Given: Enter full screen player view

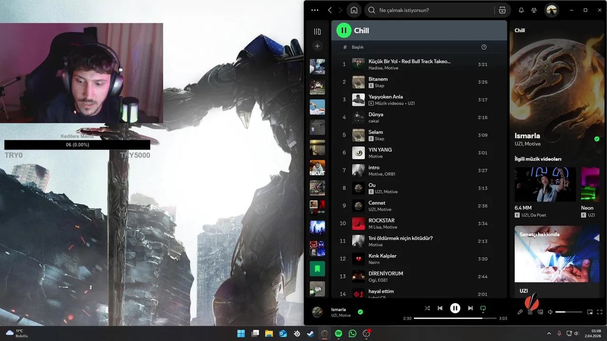Looking at the screenshot, I should point(600,312).
